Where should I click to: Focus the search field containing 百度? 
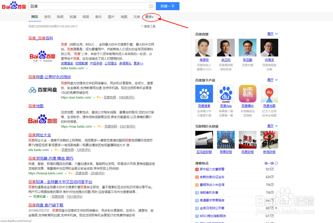pos(88,6)
